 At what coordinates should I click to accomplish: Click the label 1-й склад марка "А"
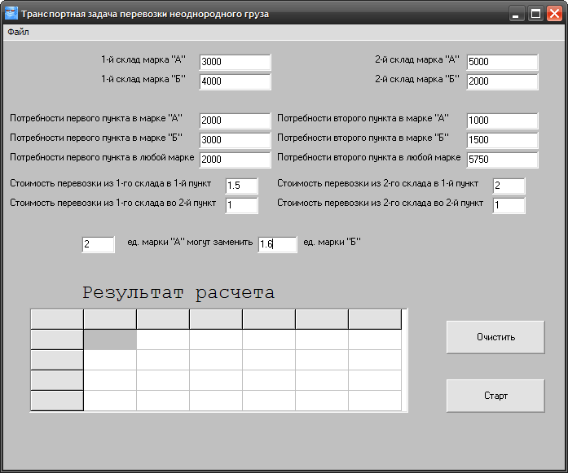[x=143, y=59]
